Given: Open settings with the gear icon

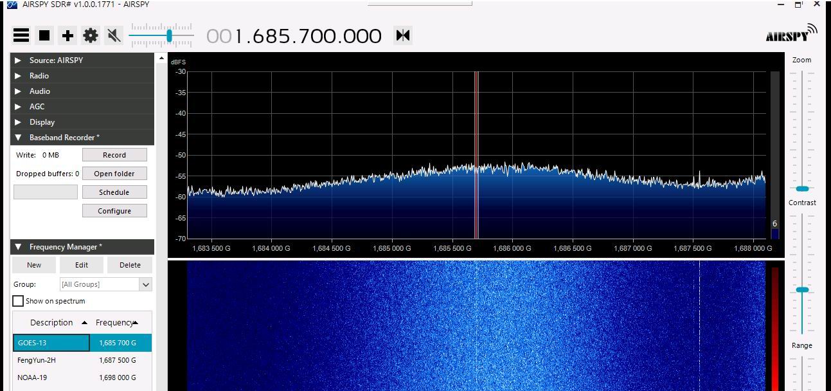Looking at the screenshot, I should point(91,35).
